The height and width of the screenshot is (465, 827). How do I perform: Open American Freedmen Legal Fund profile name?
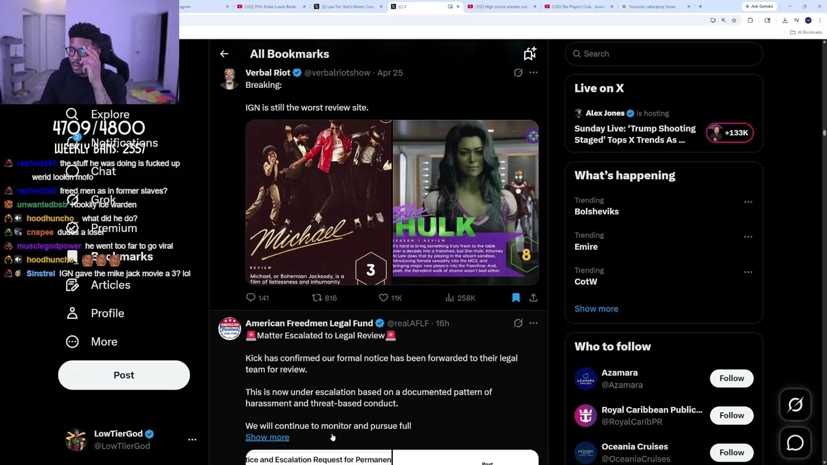pos(309,324)
